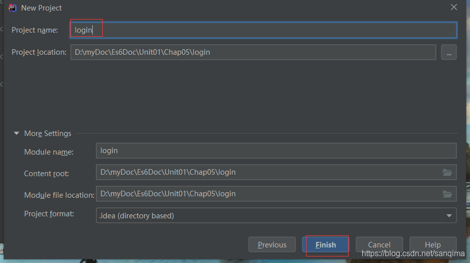The image size is (470, 263).
Task: Go back with the Previous button
Action: [272, 245]
